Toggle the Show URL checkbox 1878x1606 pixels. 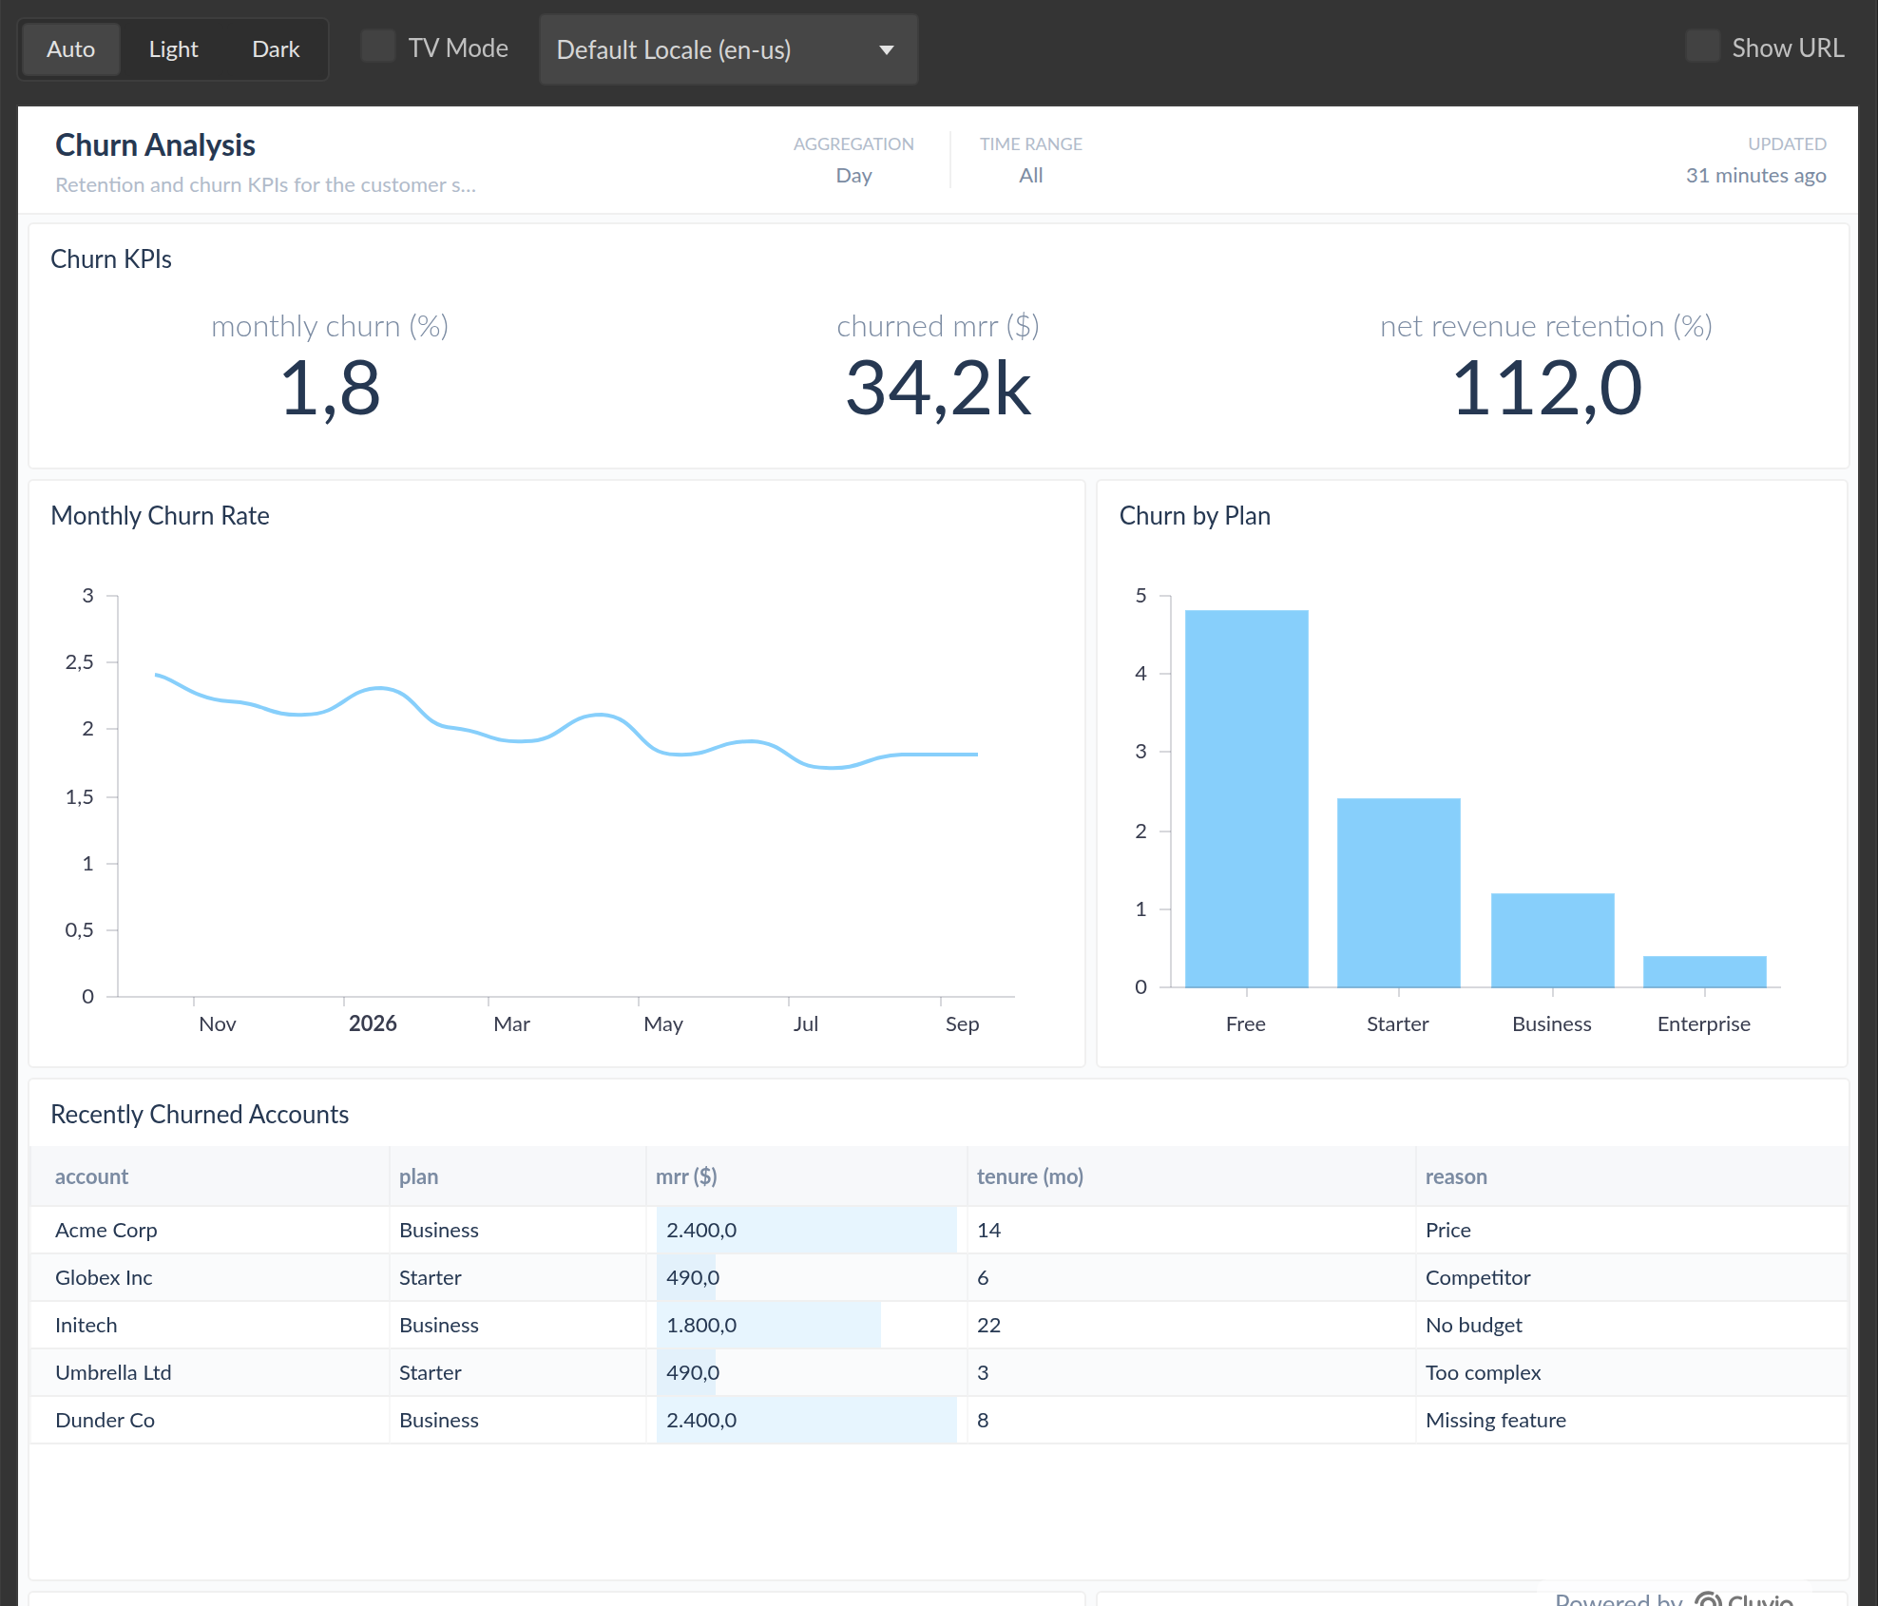point(1702,47)
